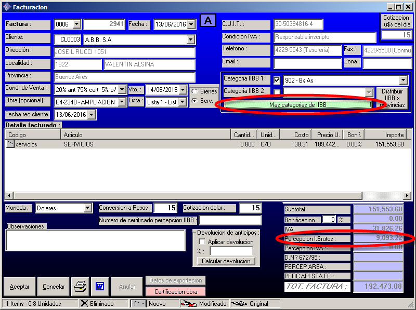Click the Observaciones text field
The width and height of the screenshot is (416, 310).
95,240
